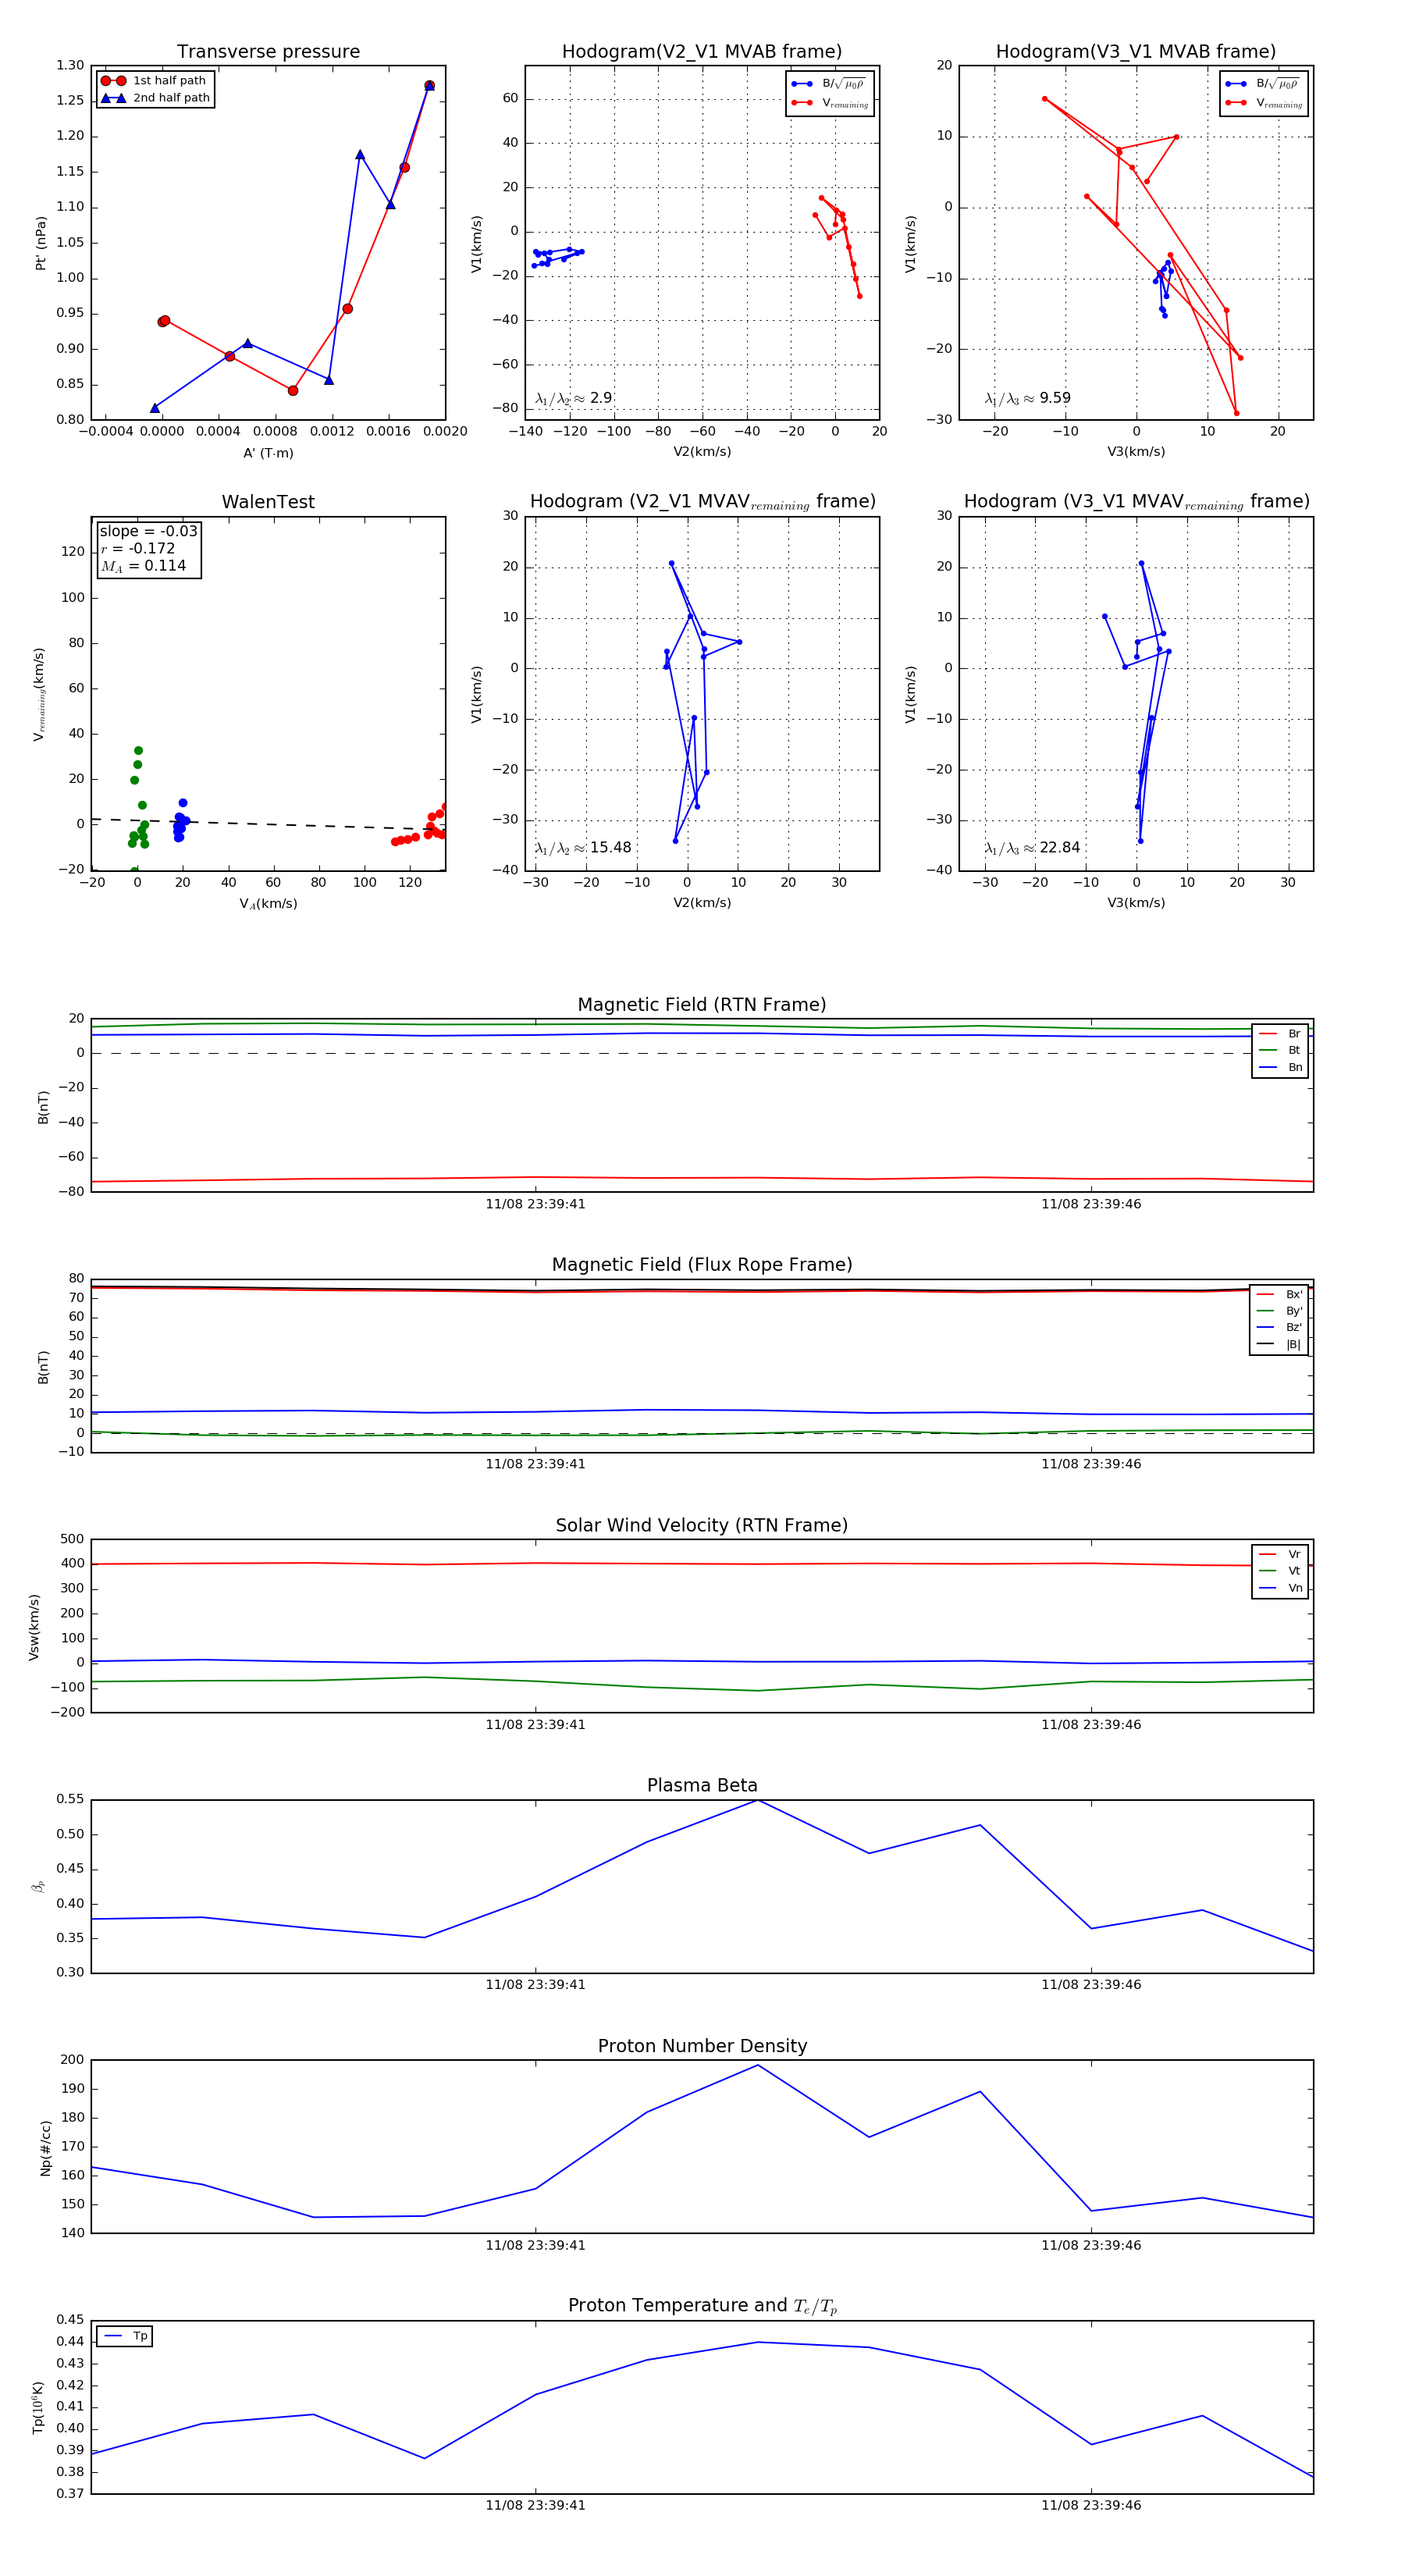Click the 'Tp(10^6K)' y-axis label
Image resolution: width=1405 pixels, height=2576 pixels.
38,2408
